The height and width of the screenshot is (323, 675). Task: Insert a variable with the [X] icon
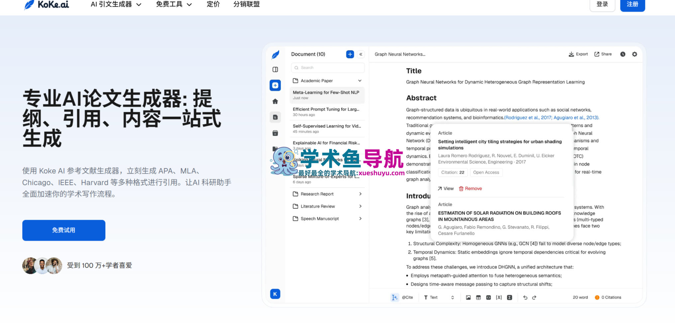click(x=499, y=297)
